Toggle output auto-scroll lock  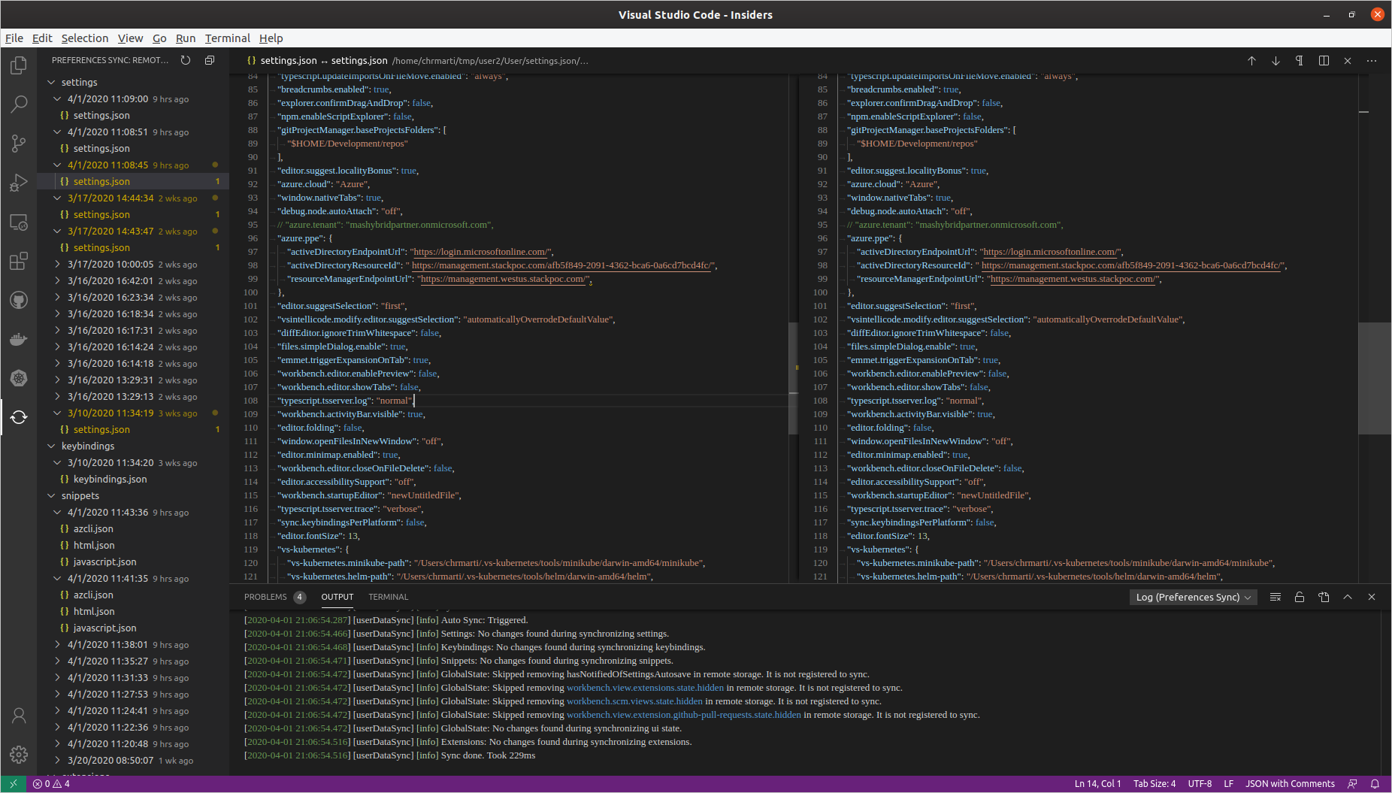[x=1299, y=597]
